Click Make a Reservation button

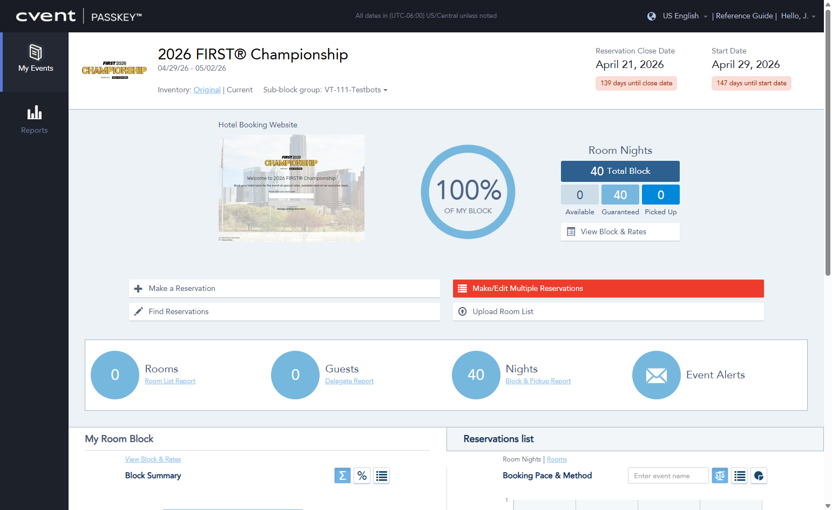[285, 289]
